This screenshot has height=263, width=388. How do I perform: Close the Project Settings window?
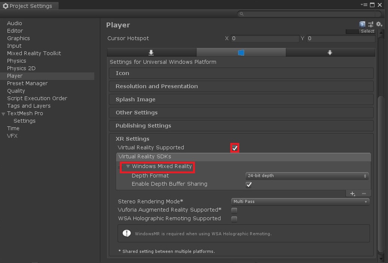[x=380, y=5]
